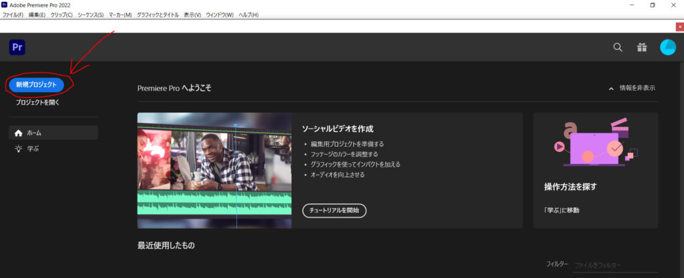Select the 学ぶ sidebar item
This screenshot has width=684, height=278.
53,149
